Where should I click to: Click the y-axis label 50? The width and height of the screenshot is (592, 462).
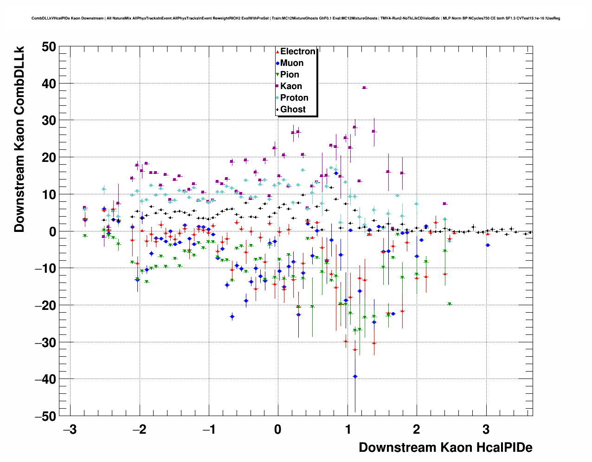pos(48,46)
